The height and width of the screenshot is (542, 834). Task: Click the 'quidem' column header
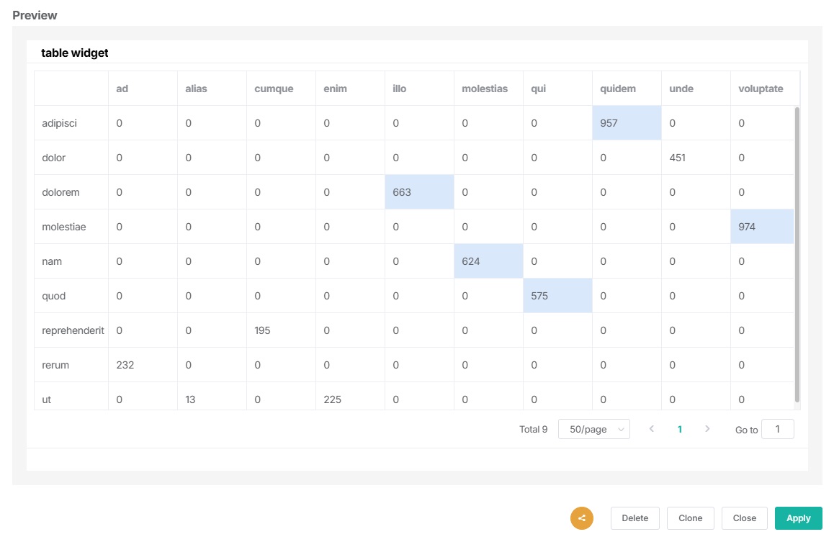(618, 89)
